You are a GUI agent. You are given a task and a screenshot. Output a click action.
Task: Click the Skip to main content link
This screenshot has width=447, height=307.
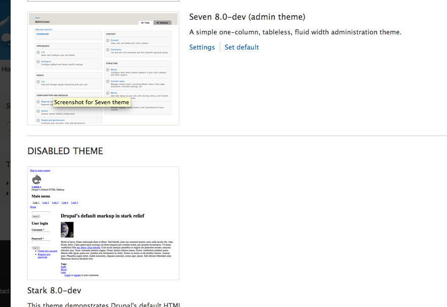click(x=40, y=170)
